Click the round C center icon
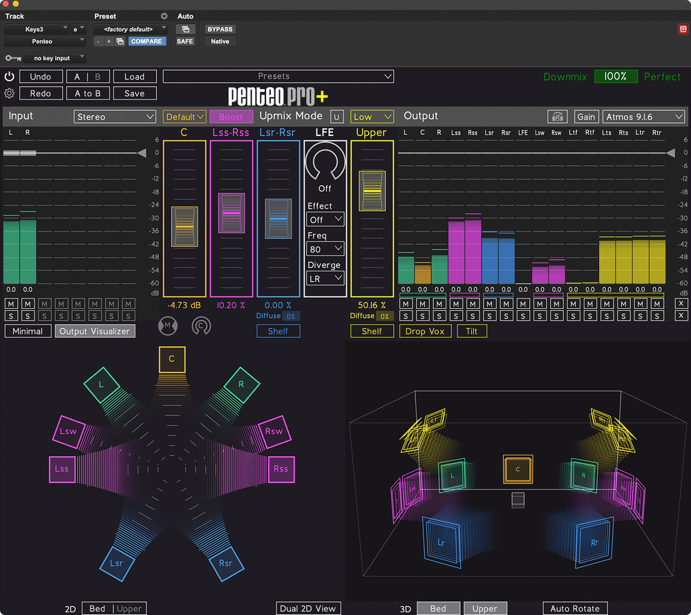The width and height of the screenshot is (691, 615). click(x=201, y=325)
